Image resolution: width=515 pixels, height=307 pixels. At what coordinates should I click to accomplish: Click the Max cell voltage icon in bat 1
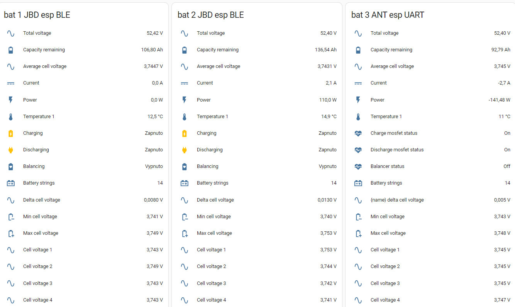click(x=11, y=233)
